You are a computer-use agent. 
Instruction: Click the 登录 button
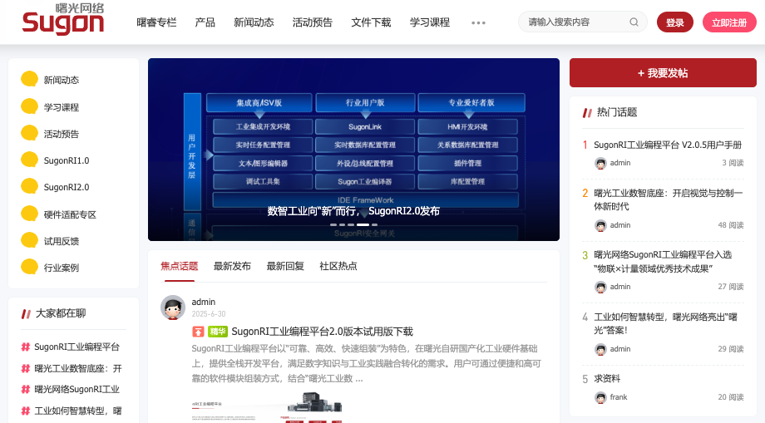point(674,22)
